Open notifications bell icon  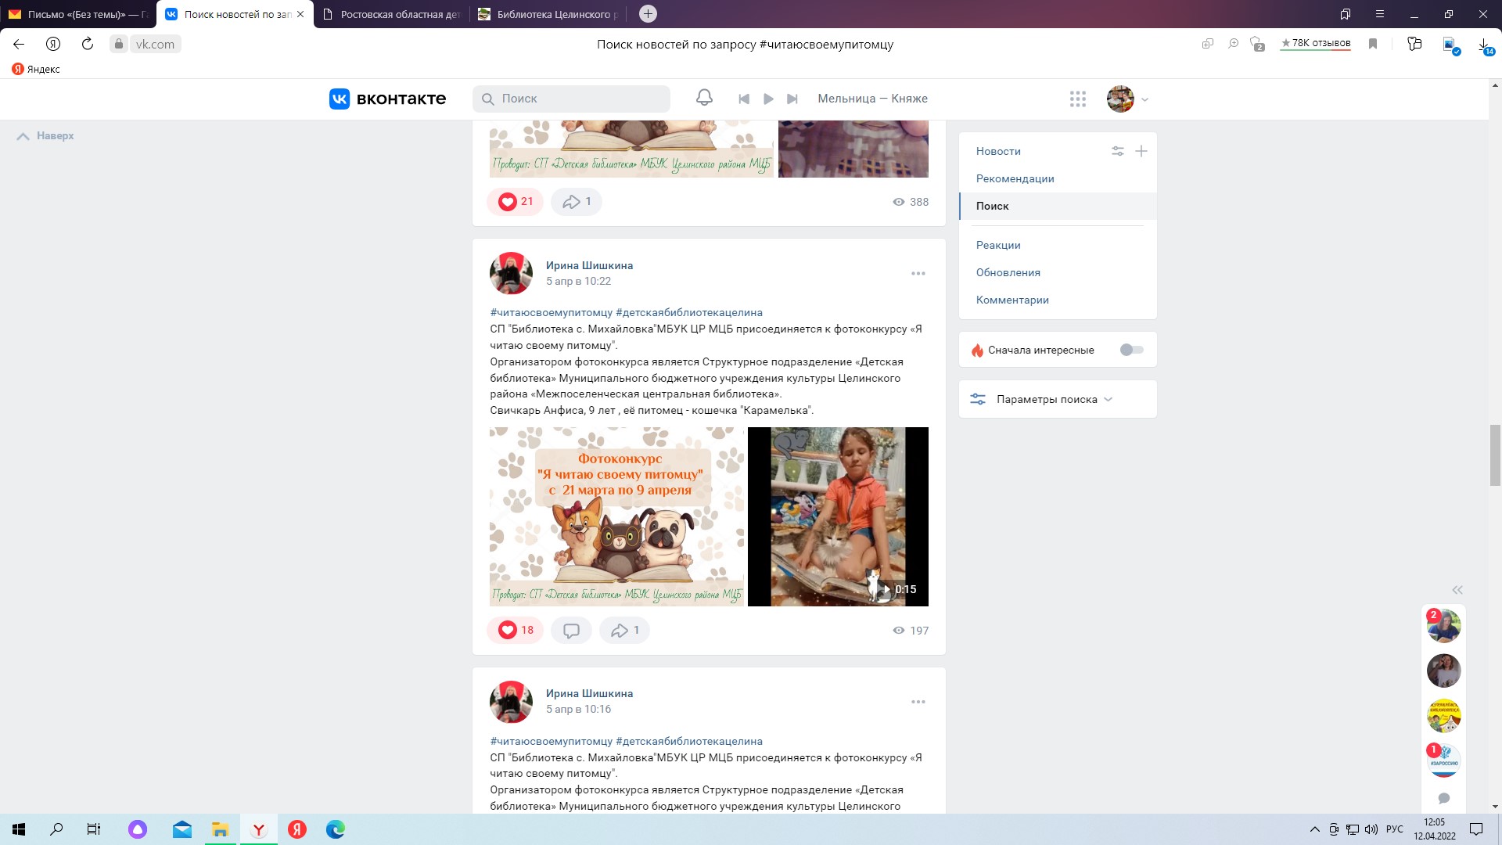tap(704, 98)
